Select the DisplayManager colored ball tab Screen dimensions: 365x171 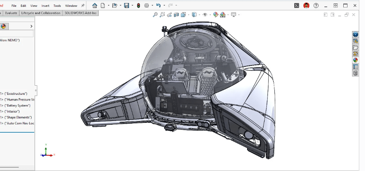(x=3, y=26)
